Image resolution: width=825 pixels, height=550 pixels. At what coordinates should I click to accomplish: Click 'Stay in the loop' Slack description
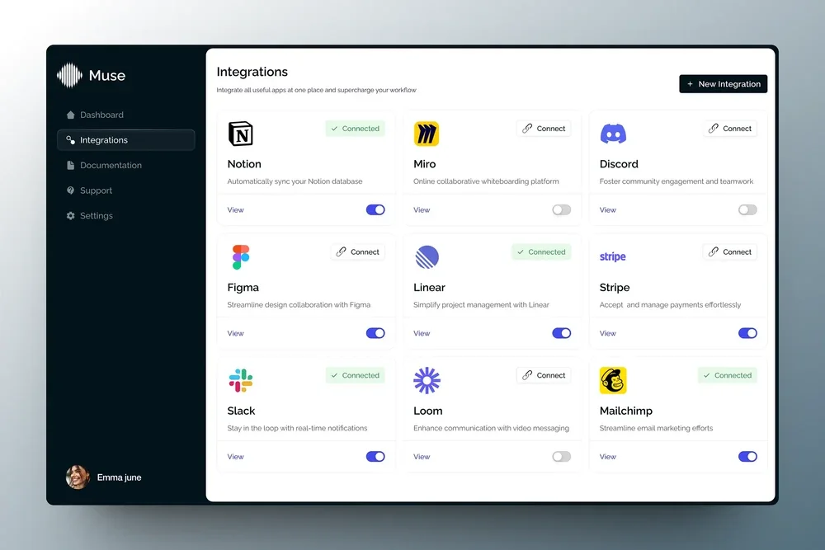tap(297, 428)
